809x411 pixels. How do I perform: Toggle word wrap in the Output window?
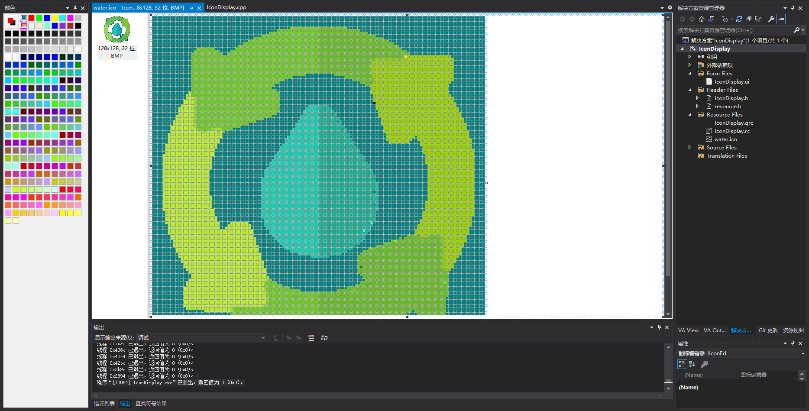click(324, 338)
